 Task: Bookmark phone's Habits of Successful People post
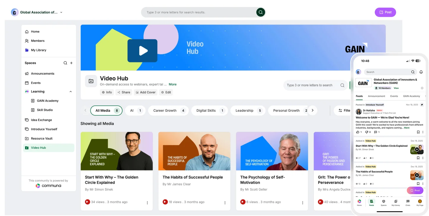pyautogui.click(x=418, y=184)
